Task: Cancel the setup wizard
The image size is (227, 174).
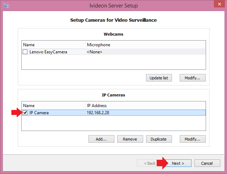Action: (207, 163)
